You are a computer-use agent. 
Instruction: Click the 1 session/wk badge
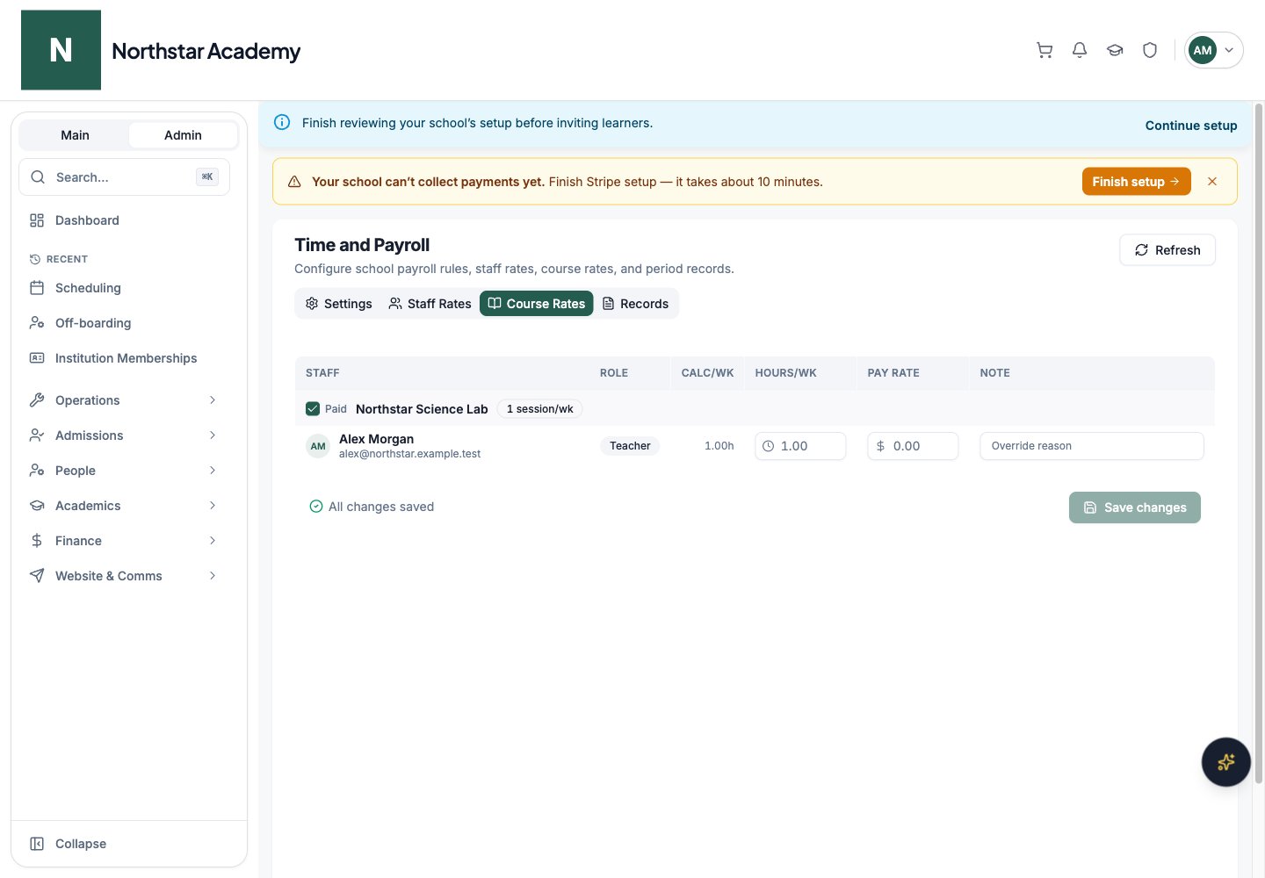pos(539,409)
